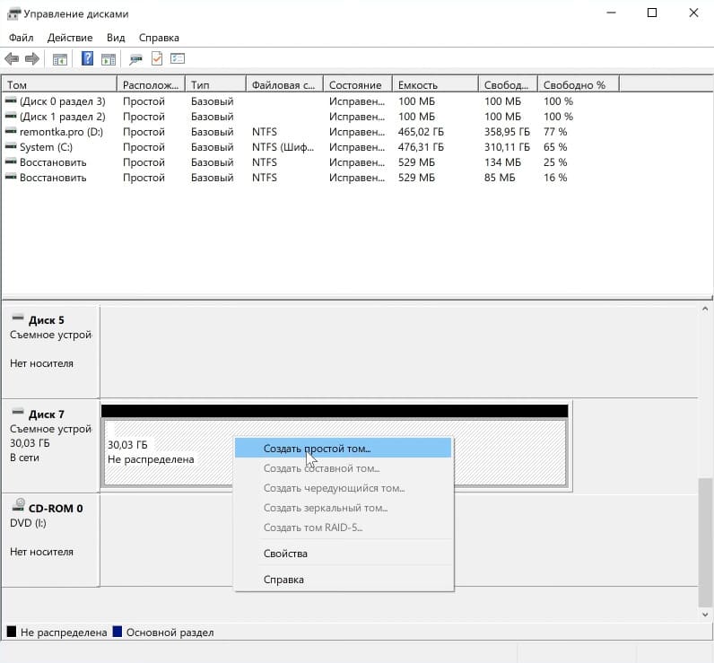Sort by the Расположение column header

pos(151,84)
